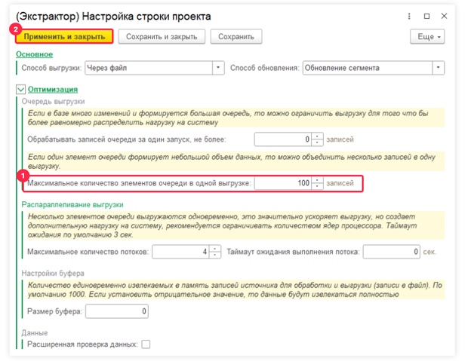Expand the 'Способ выгрузки' dropdown list
The width and height of the screenshot is (471, 361).
(x=219, y=68)
